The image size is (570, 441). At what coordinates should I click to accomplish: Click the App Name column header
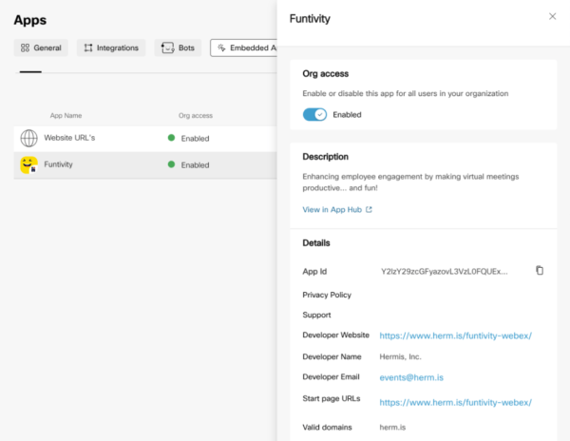coord(66,116)
